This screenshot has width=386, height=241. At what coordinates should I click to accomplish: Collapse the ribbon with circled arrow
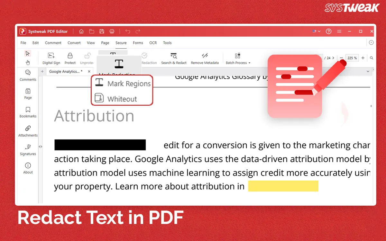tap(371, 42)
